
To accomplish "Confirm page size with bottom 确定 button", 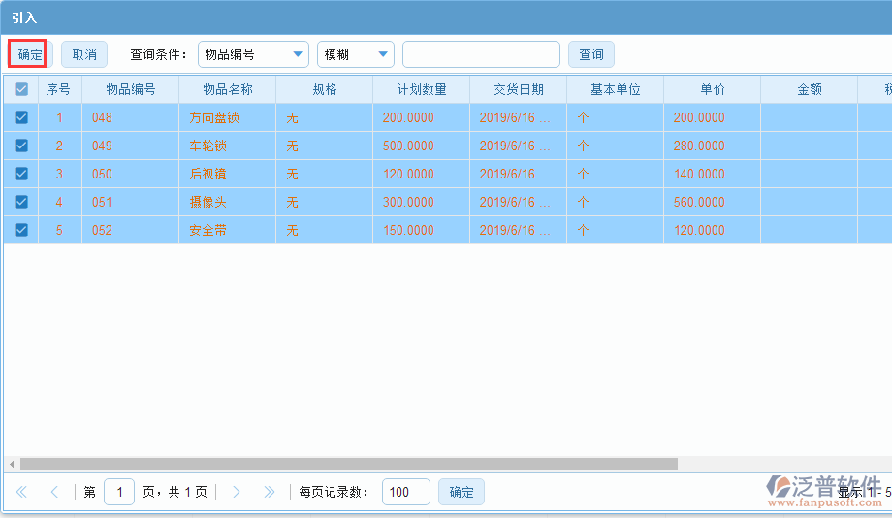I will (462, 492).
